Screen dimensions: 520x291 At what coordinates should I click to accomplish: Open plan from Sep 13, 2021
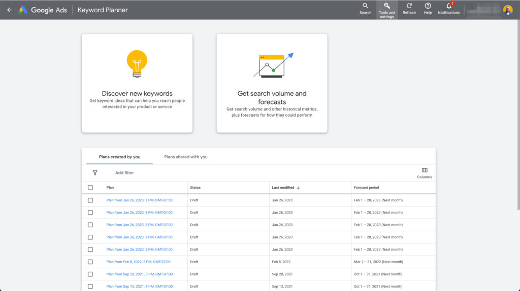pos(139,286)
